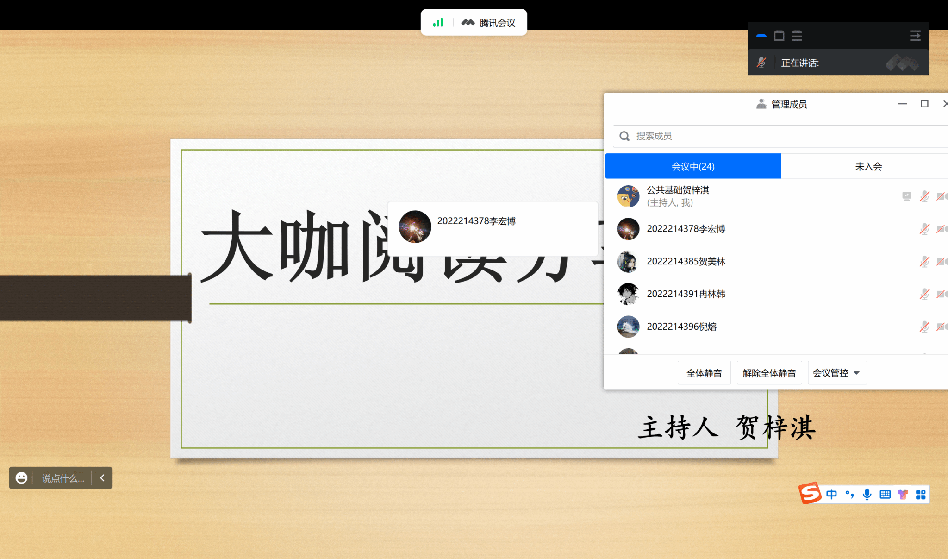Switch to the 未入会 tab
The width and height of the screenshot is (948, 559).
click(x=868, y=166)
